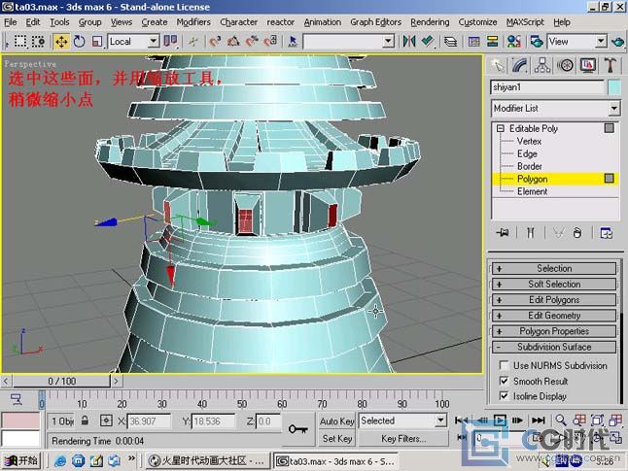Click the time slider 0/100 handle
The width and height of the screenshot is (628, 471).
pyautogui.click(x=61, y=381)
